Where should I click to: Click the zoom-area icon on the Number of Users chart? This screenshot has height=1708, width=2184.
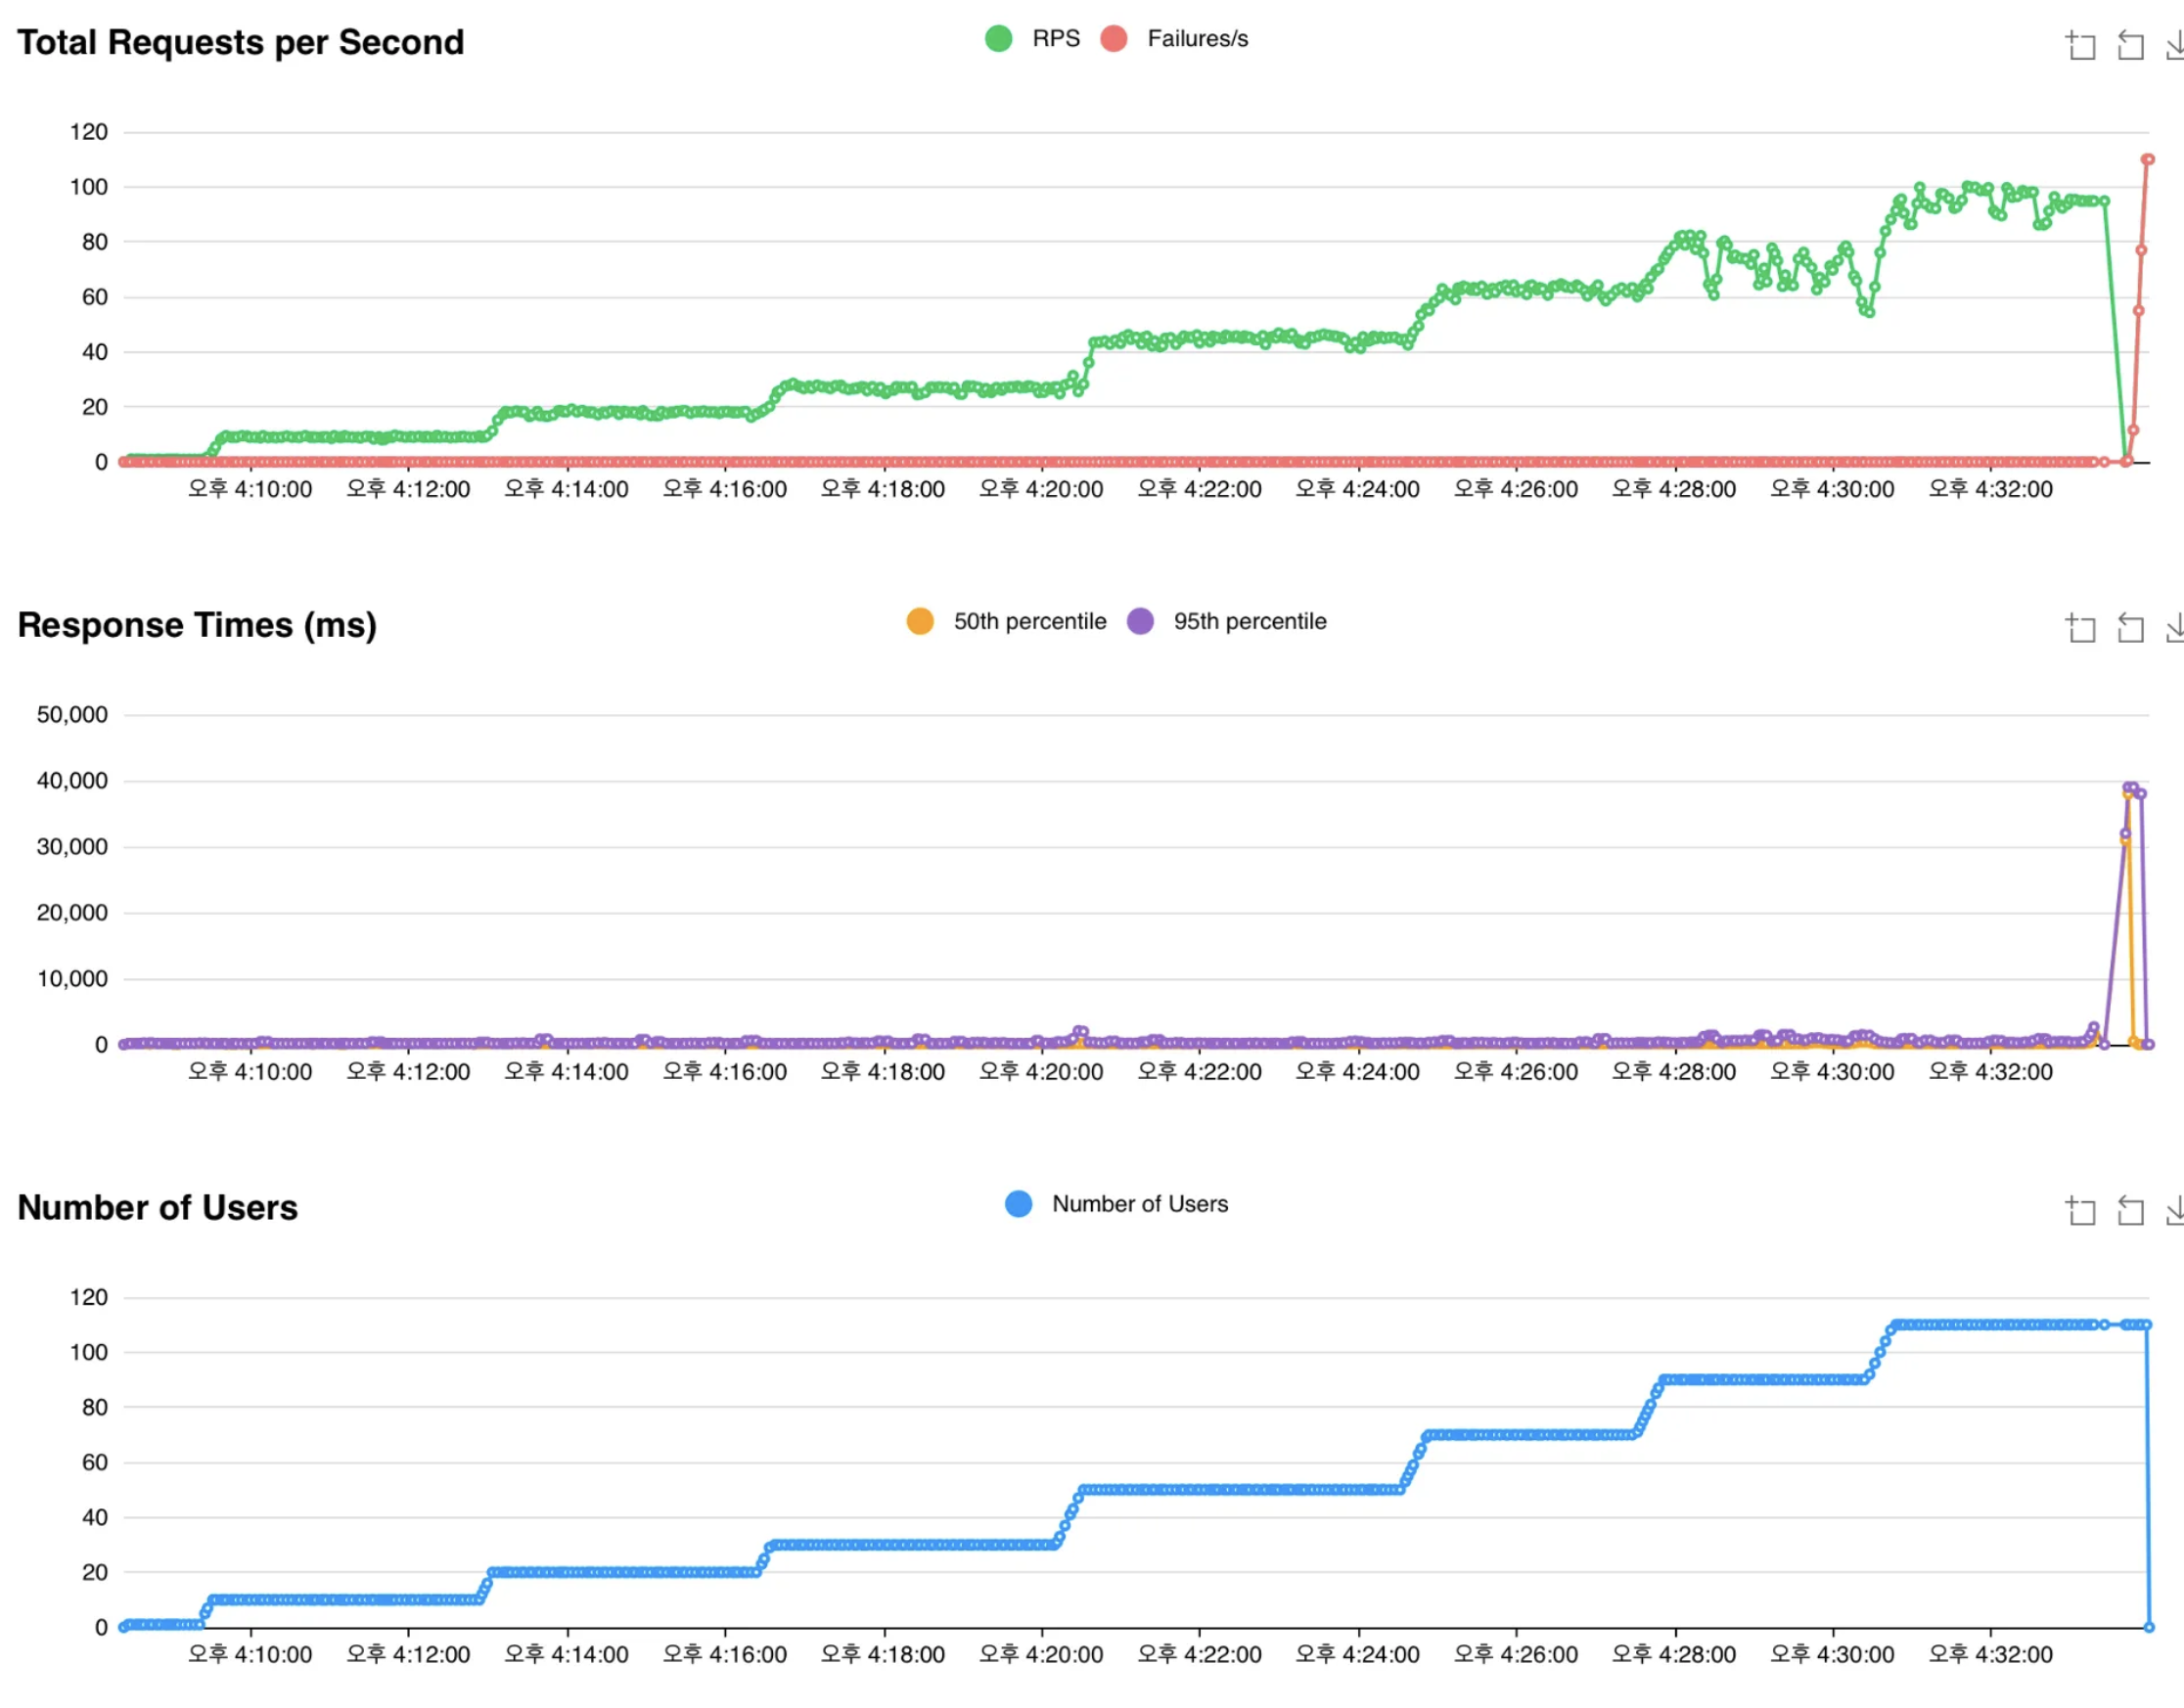(x=2080, y=1211)
